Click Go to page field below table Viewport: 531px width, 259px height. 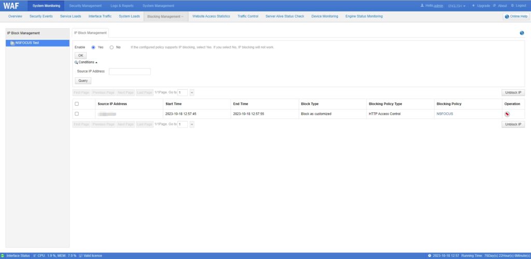point(183,124)
